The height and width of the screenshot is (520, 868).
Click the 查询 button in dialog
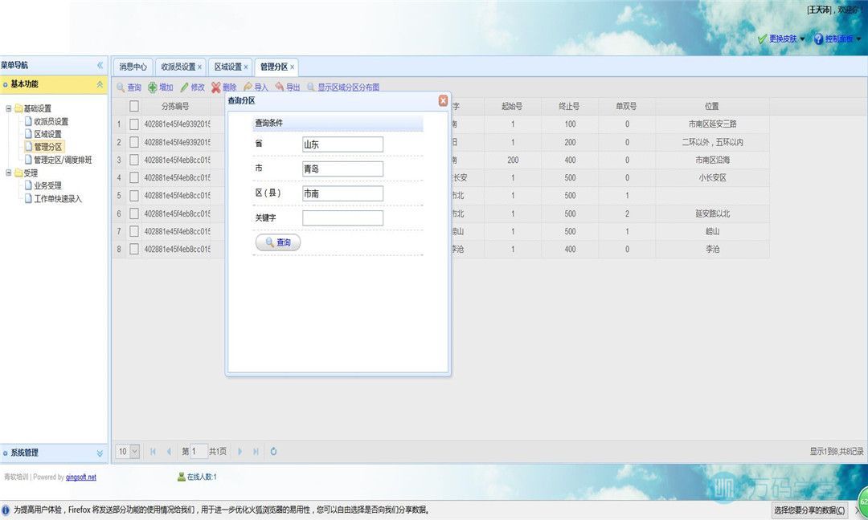tap(277, 242)
